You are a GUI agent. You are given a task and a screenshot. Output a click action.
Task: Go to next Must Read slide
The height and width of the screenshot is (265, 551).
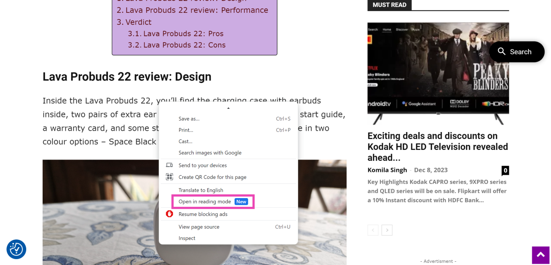click(387, 230)
